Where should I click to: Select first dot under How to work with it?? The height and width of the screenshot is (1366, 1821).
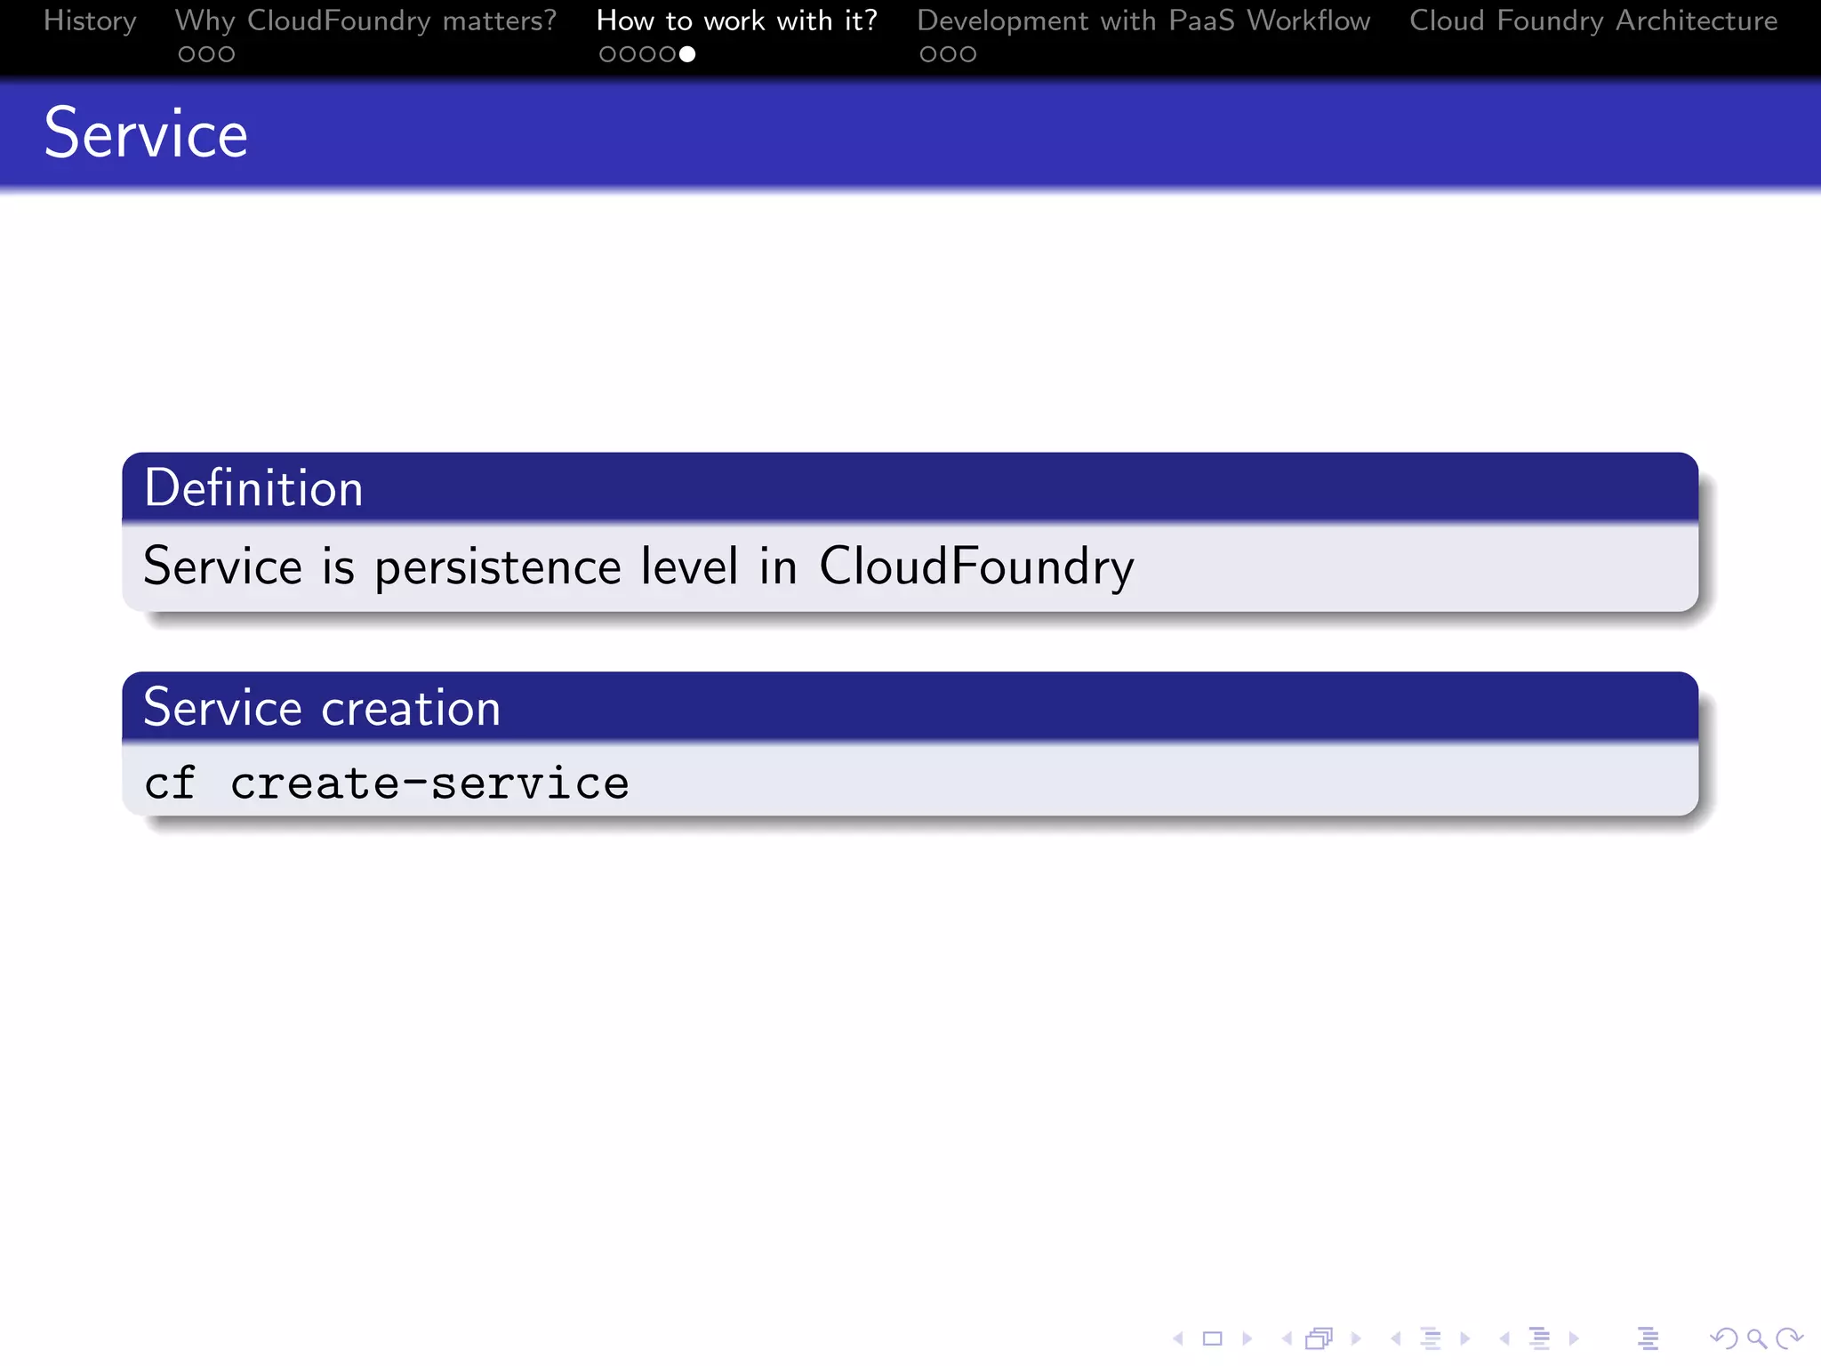point(608,55)
